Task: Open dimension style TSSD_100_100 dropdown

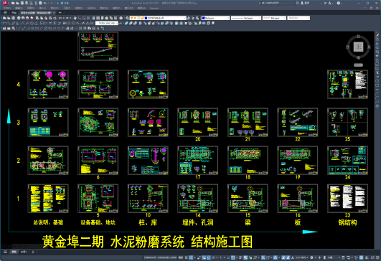Action: [106, 23]
